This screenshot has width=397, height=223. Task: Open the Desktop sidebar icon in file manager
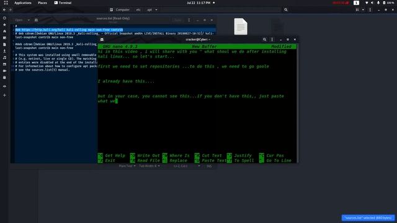(4, 38)
